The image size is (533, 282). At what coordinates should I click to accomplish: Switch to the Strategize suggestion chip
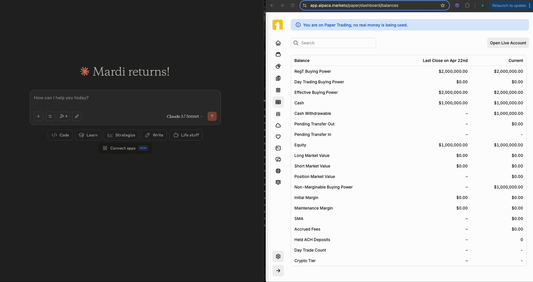[x=121, y=135]
